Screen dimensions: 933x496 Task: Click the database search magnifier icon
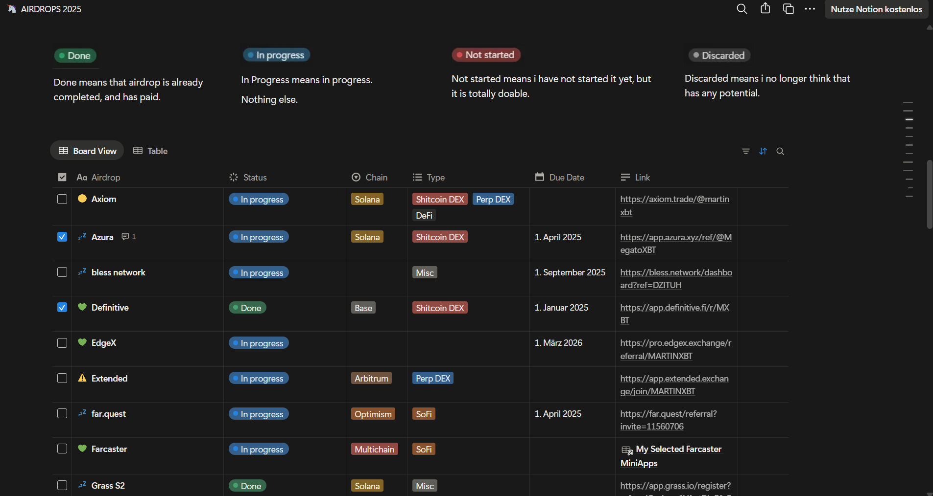[x=780, y=151]
